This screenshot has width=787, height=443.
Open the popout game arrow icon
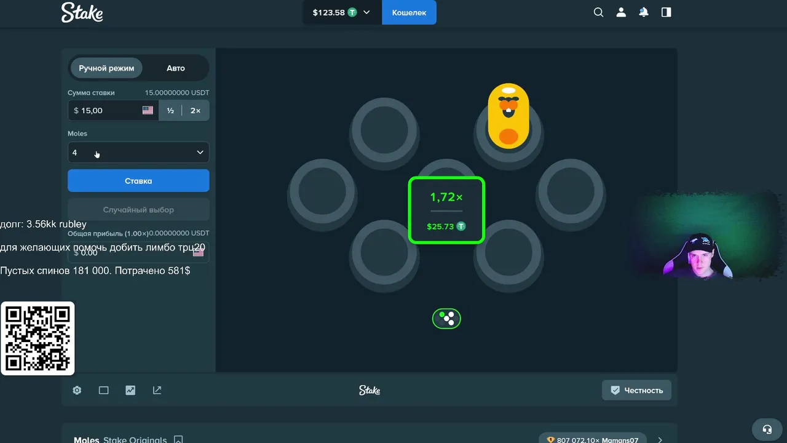157,390
